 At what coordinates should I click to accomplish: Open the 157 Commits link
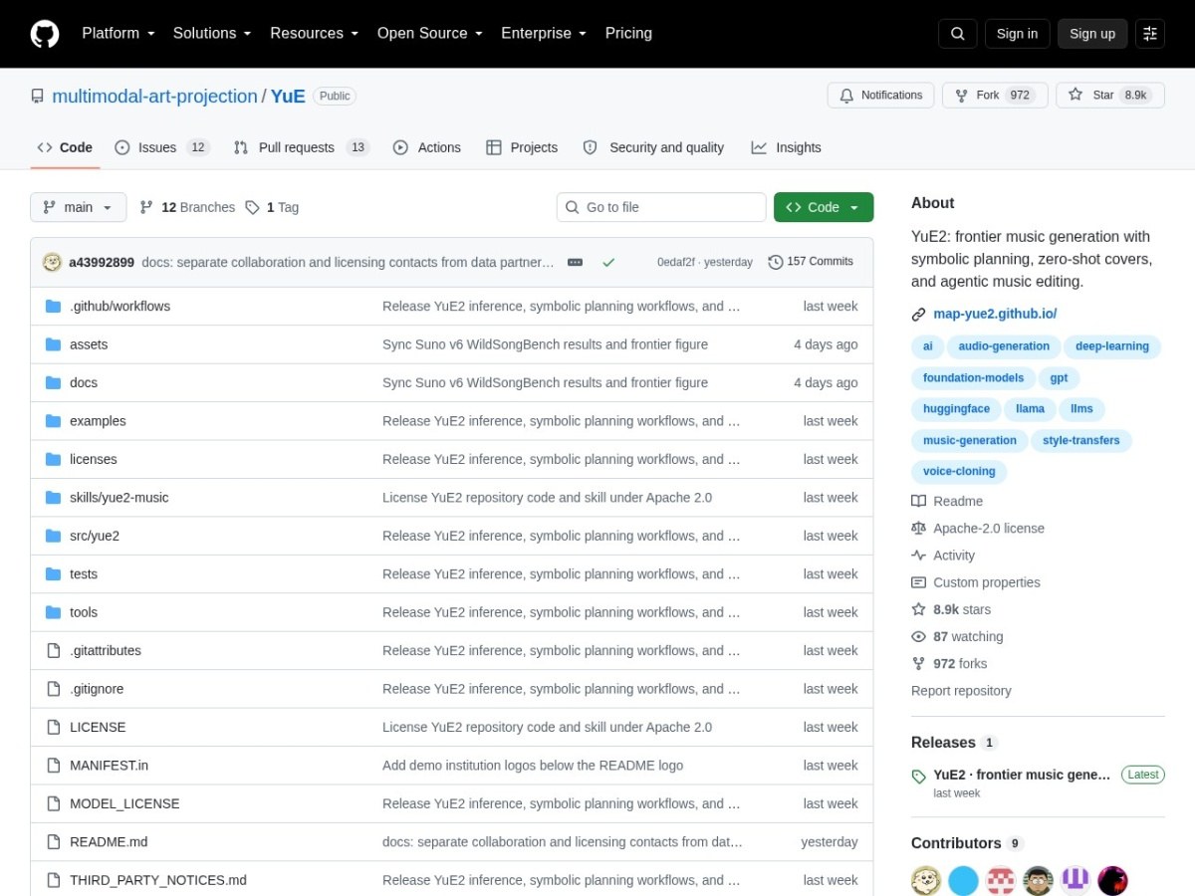pos(811,262)
